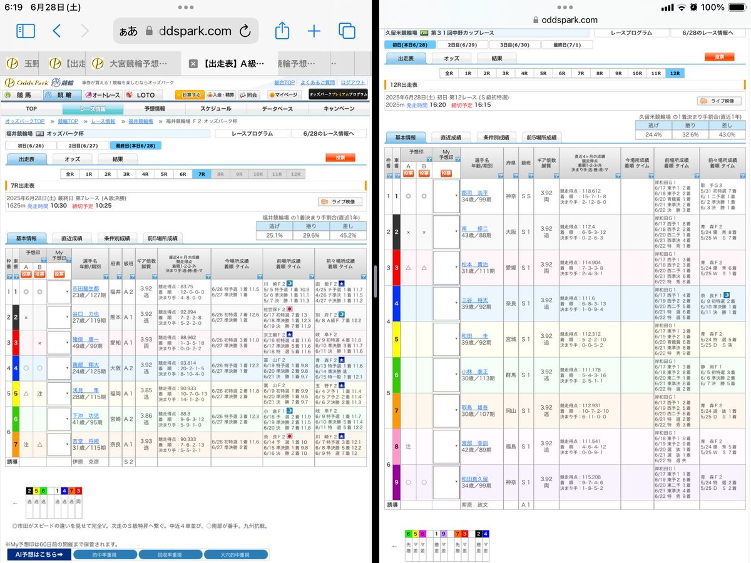This screenshot has width=751, height=563.
Task: Select race 11R in right window
Action: [x=656, y=73]
